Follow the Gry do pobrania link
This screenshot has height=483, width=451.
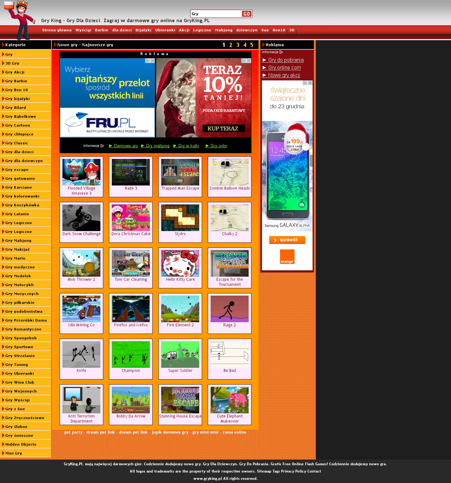pos(286,60)
